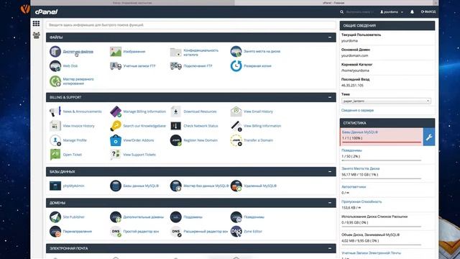Open Subdomains icon

click(175, 217)
